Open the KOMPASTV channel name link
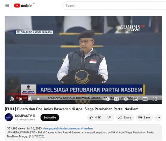166x141 pixels. tap(23, 116)
